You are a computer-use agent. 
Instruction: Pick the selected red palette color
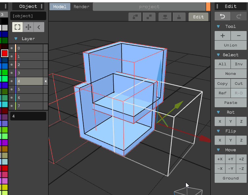[5, 53]
